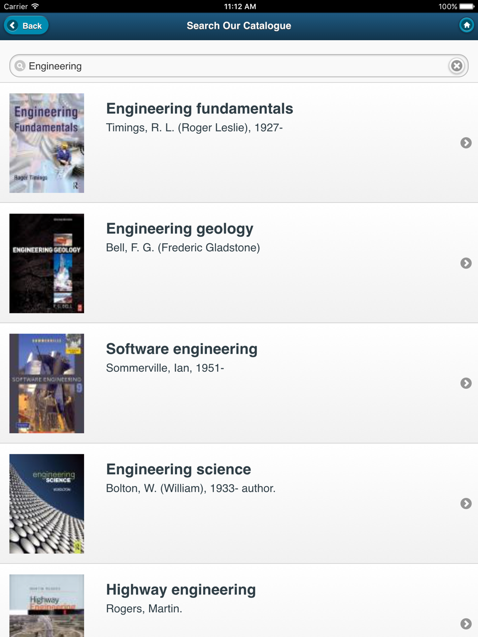Select Engineering fundamentals book cover
This screenshot has width=478, height=637.
tap(47, 143)
